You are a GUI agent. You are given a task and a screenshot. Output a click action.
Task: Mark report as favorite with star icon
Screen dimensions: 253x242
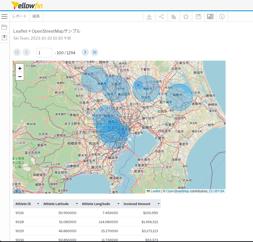[186, 16]
